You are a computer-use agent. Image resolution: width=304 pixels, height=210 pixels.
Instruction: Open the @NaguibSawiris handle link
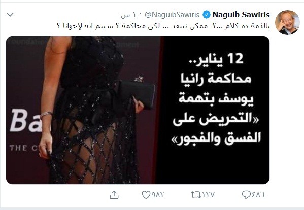172,15
